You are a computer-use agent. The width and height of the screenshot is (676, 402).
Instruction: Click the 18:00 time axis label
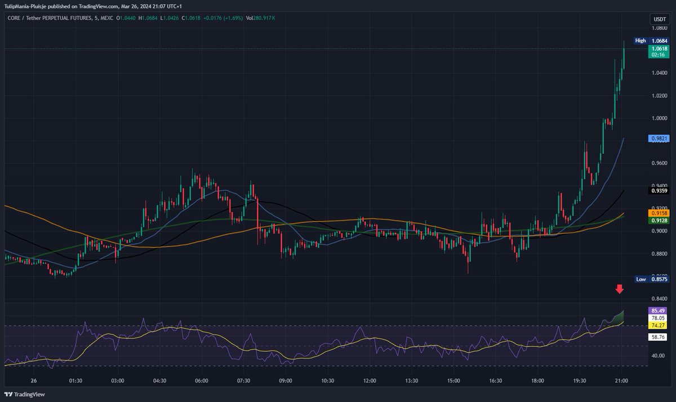coord(537,381)
